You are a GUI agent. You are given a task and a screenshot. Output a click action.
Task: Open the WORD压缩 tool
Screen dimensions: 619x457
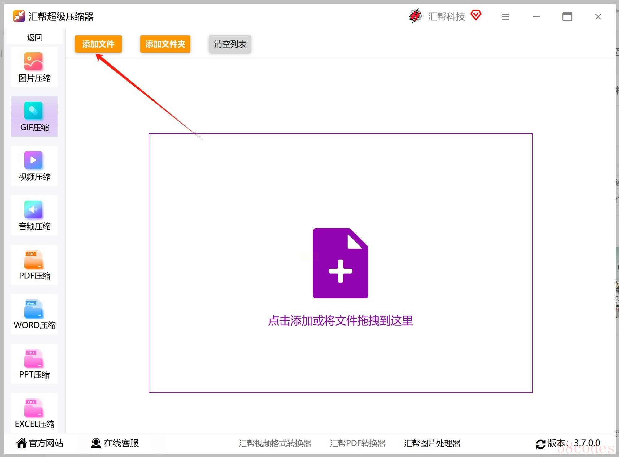34,315
